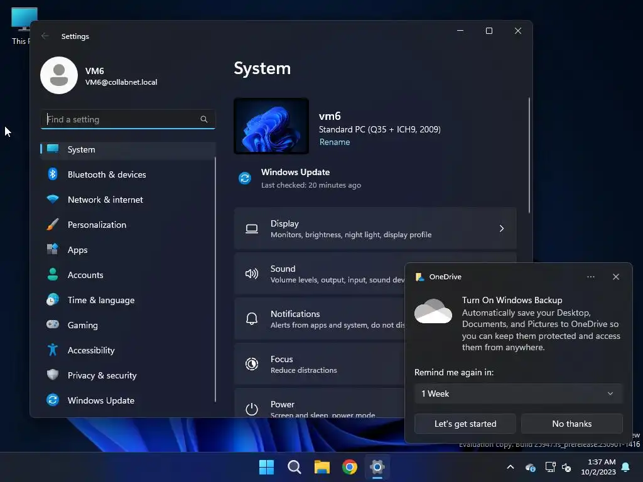This screenshot has height=482, width=643.
Task: Click the Settings gear in the taskbar
Action: point(377,467)
